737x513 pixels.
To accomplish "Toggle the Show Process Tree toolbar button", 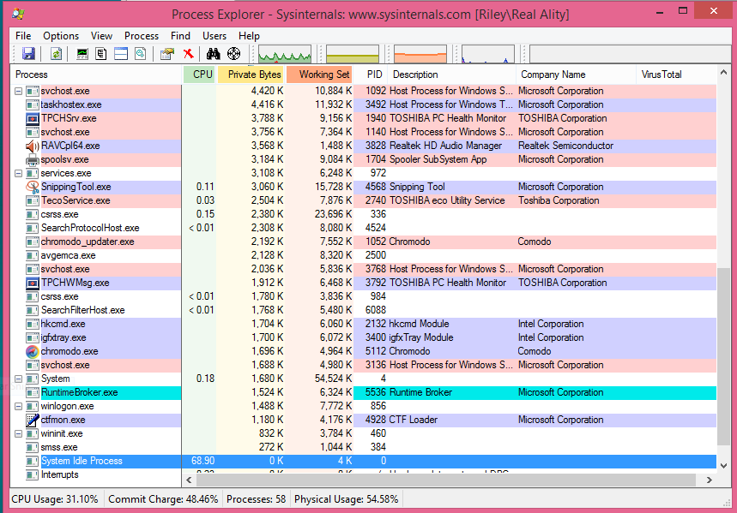I will coord(101,53).
